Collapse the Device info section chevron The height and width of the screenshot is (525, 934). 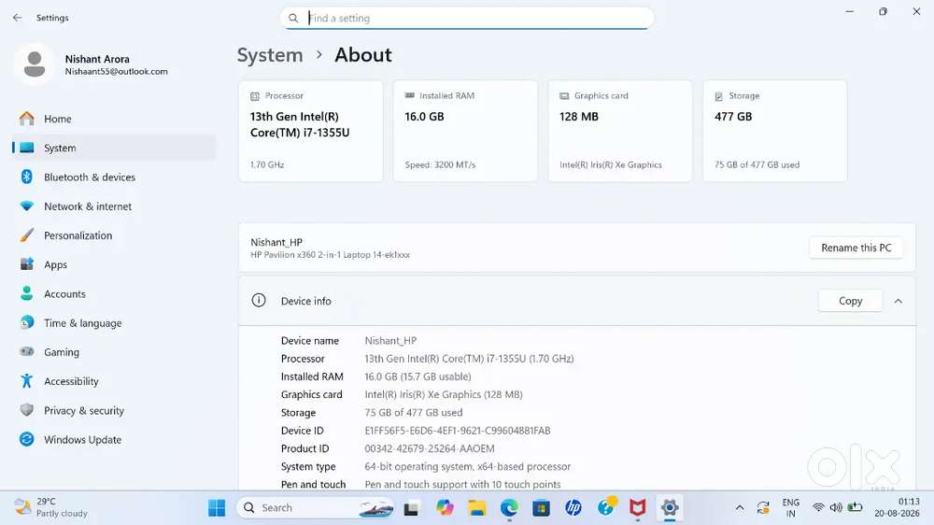[x=898, y=302]
